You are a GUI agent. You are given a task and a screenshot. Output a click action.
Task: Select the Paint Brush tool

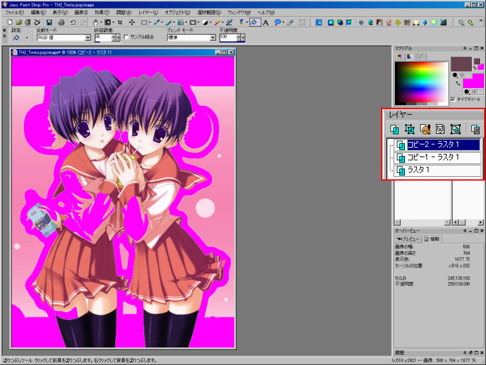click(168, 22)
